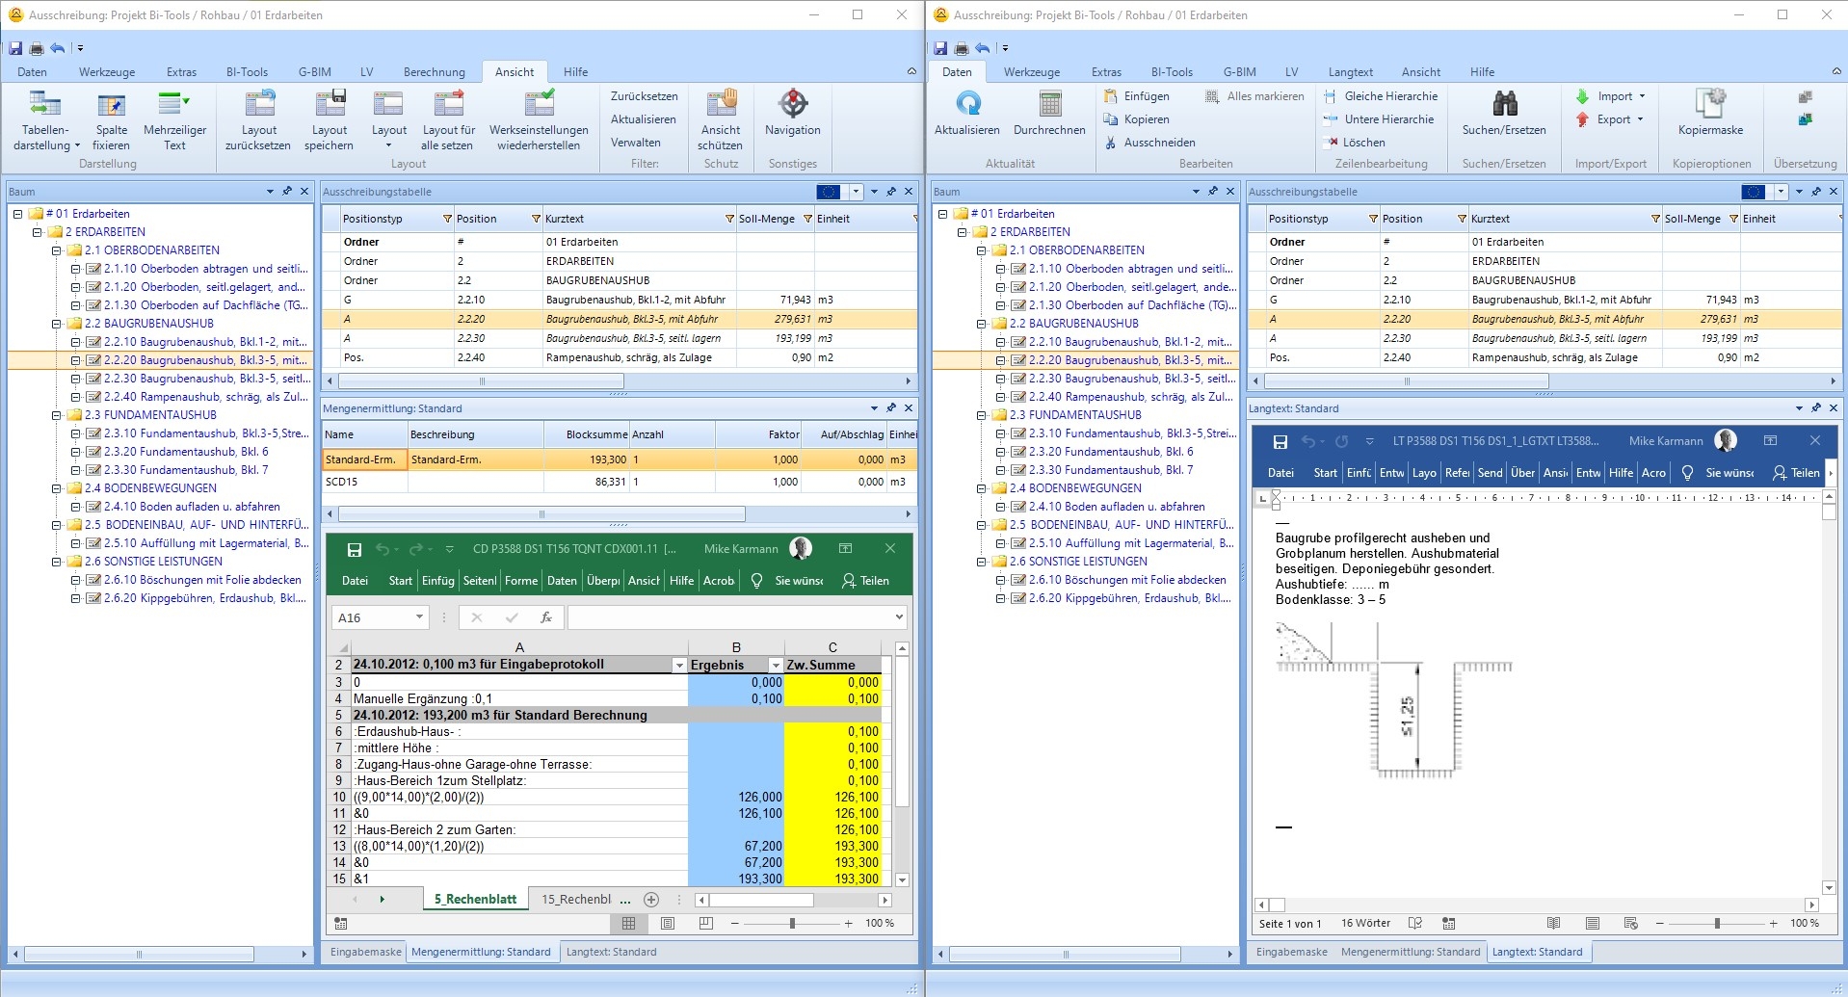
Task: Open the filter dropdown on the Ergebnis column
Action: [x=775, y=665]
